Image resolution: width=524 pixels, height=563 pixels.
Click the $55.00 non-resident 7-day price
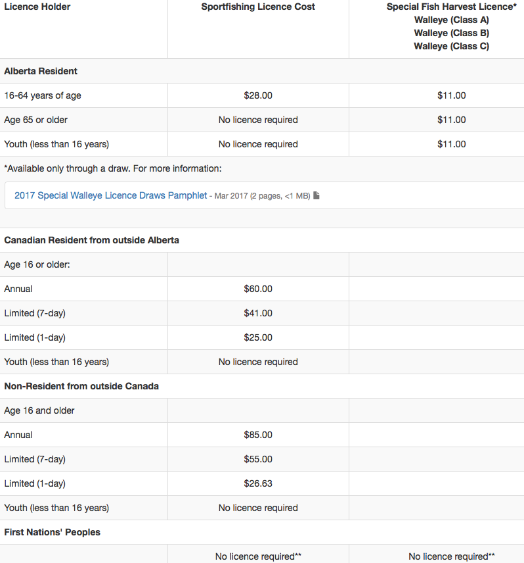coord(258,459)
